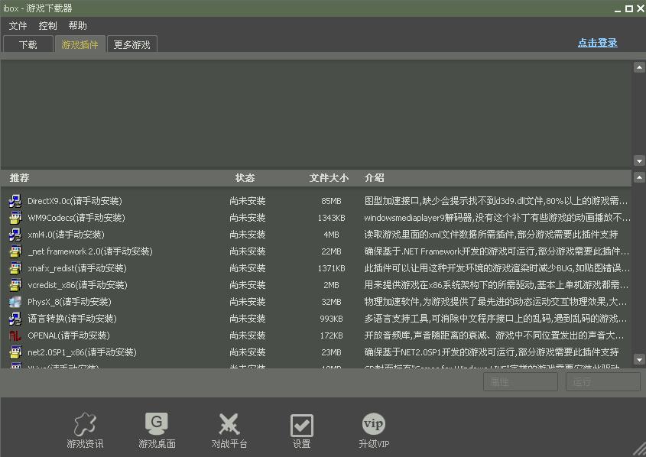This screenshot has height=457, width=646.
Task: Click PhysX_8 description starting 物理加速软件
Action: point(495,302)
